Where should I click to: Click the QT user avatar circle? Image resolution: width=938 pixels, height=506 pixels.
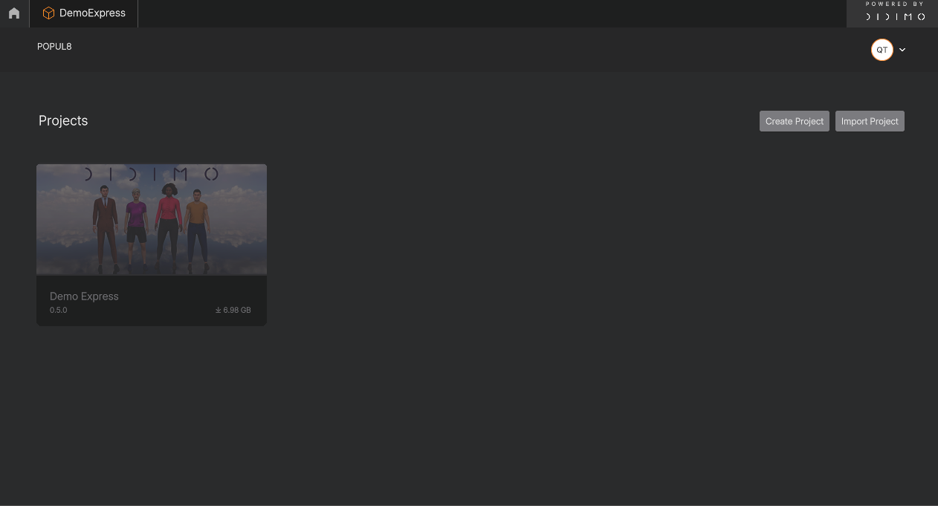(x=882, y=50)
